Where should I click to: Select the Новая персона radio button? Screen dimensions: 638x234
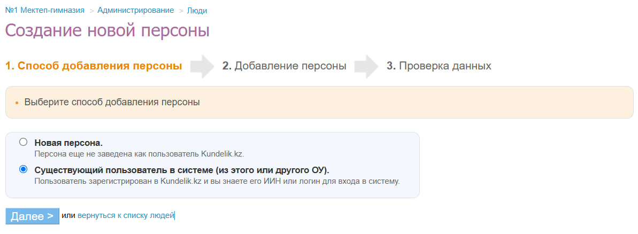(x=23, y=142)
